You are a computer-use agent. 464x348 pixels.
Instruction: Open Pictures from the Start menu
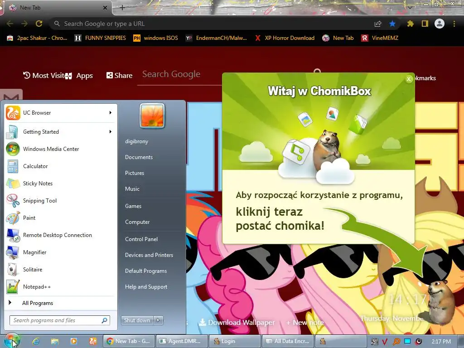point(134,173)
